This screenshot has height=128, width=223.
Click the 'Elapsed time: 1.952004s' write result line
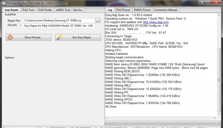point(142,75)
